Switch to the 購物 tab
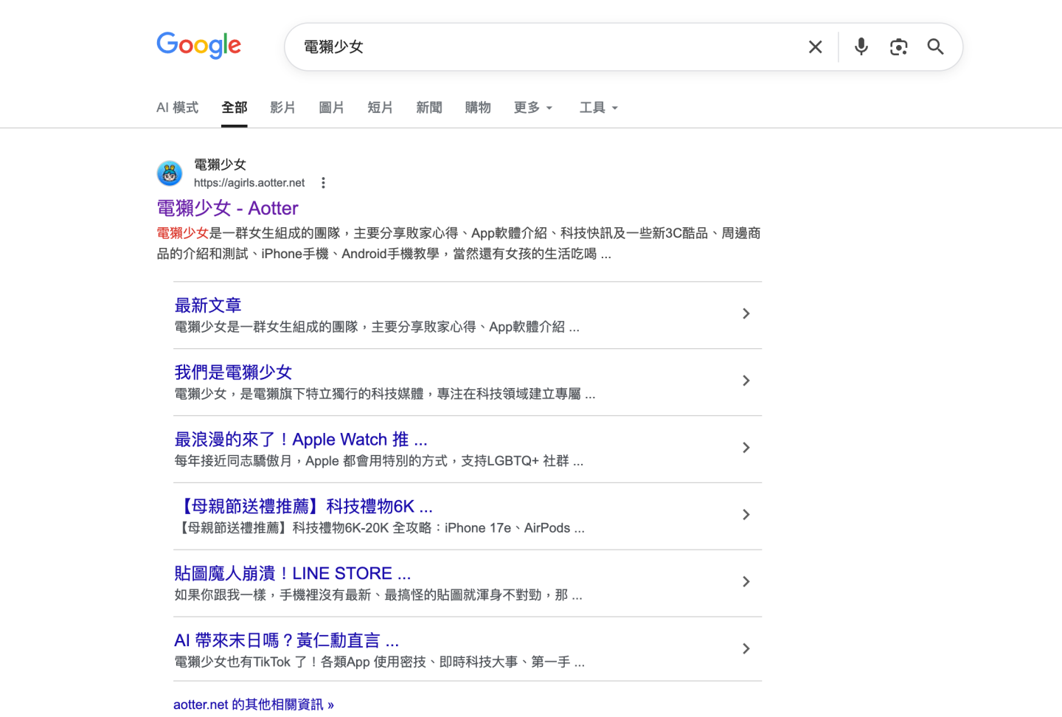 click(478, 108)
